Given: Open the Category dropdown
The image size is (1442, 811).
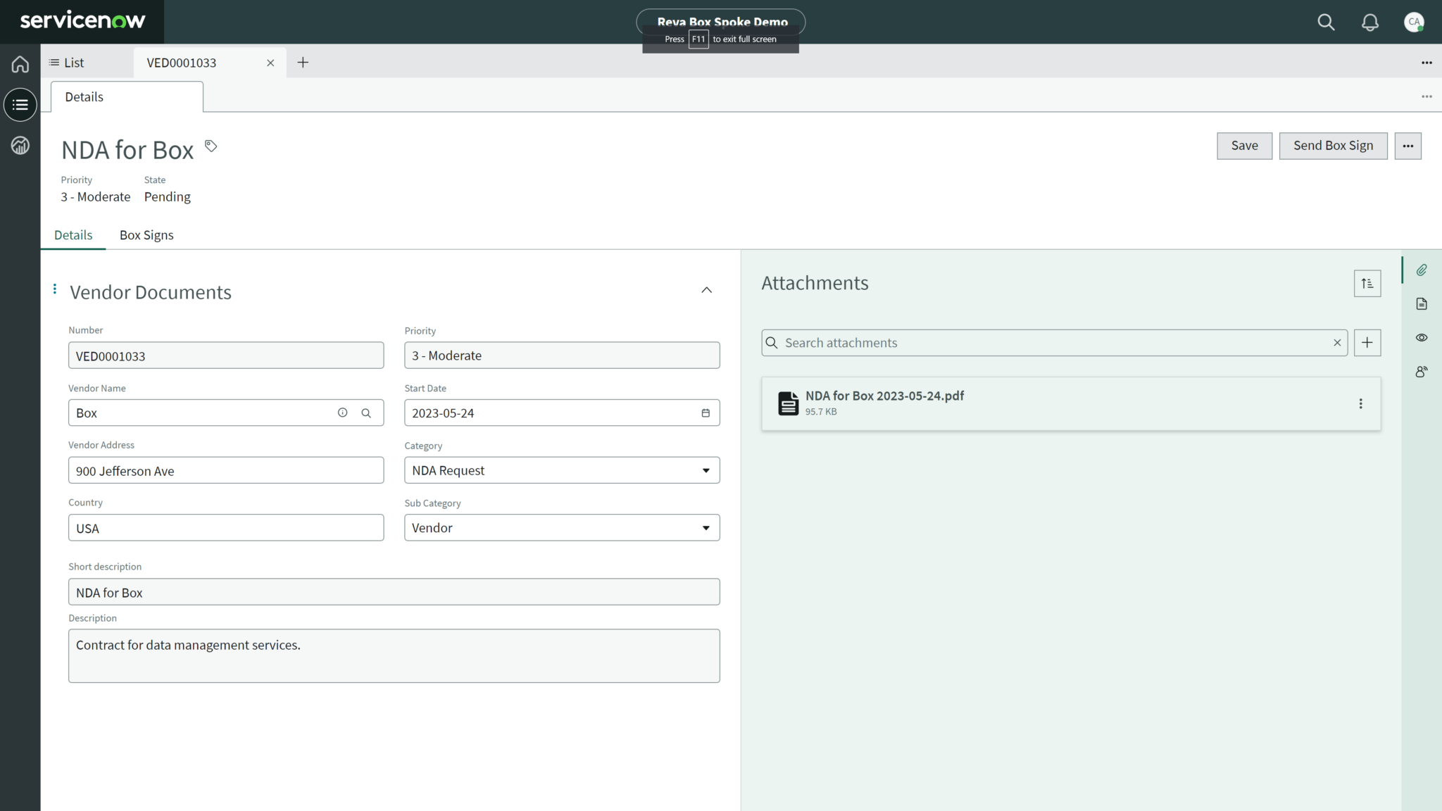Looking at the screenshot, I should pos(562,470).
